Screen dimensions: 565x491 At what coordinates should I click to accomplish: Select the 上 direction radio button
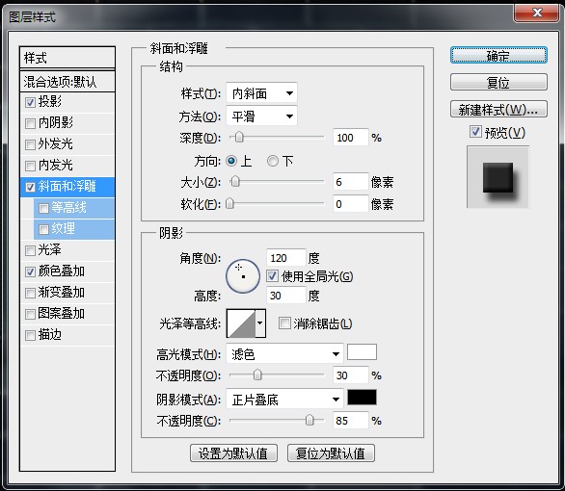pyautogui.click(x=231, y=161)
